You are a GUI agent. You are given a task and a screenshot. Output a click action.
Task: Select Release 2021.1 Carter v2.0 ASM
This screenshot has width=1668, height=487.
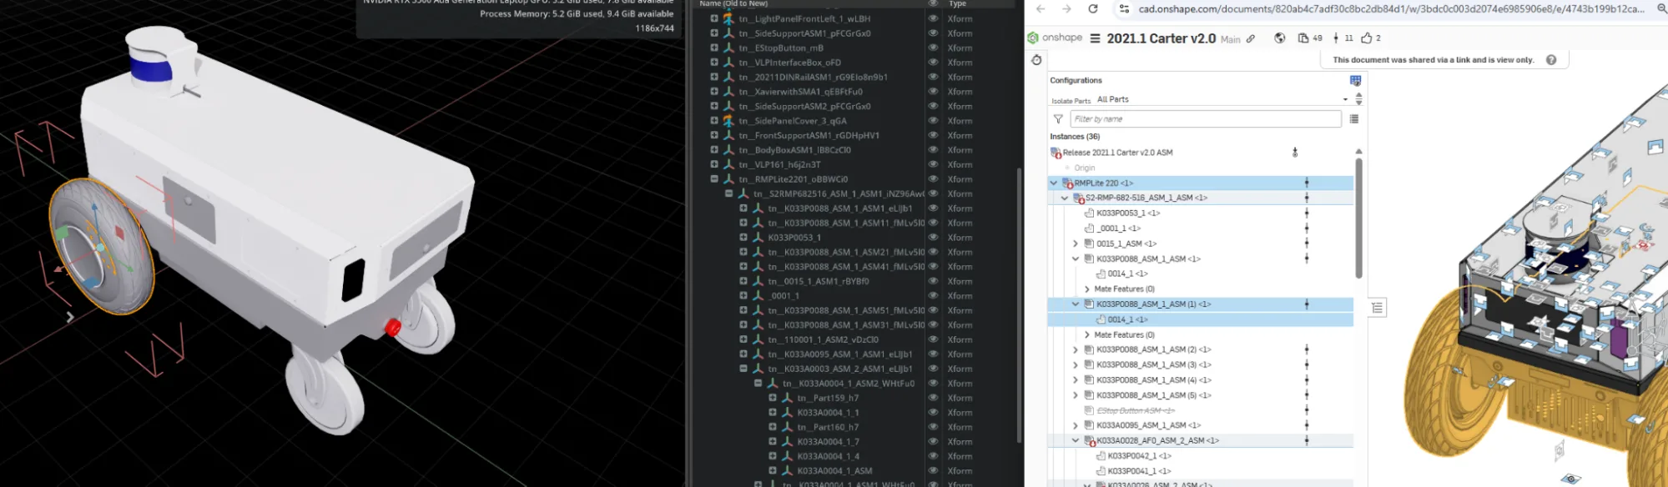tap(1117, 153)
